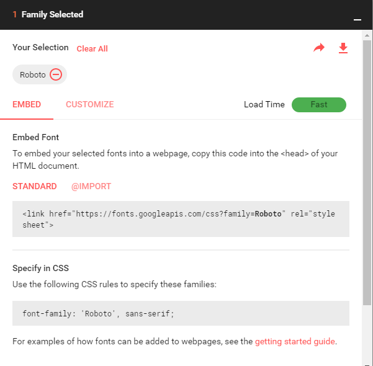The height and width of the screenshot is (366, 373).
Task: Click the vertical scrollbar thumb
Action: 367,172
